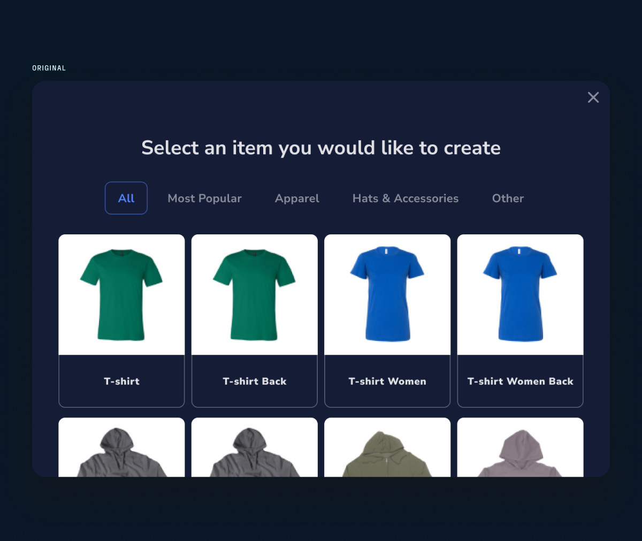Open the Apparel category tab
Screen dimensions: 642x541
297,198
